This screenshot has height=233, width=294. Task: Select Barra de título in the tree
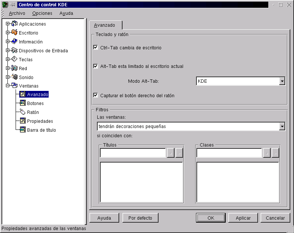(x=41, y=130)
